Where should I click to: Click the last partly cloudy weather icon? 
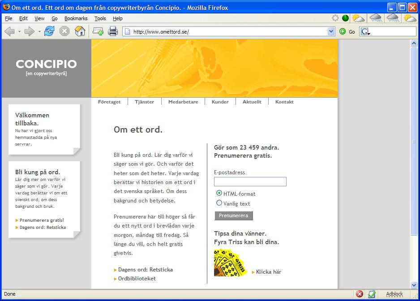(x=410, y=18)
